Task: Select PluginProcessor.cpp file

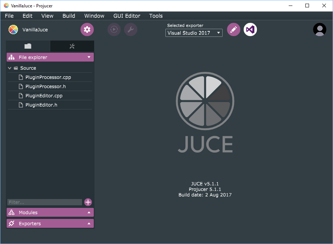Action: click(x=48, y=77)
